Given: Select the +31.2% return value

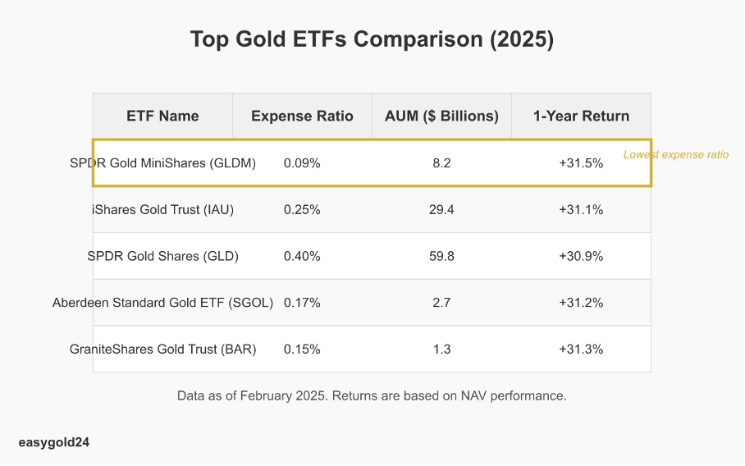Looking at the screenshot, I should (x=581, y=303).
